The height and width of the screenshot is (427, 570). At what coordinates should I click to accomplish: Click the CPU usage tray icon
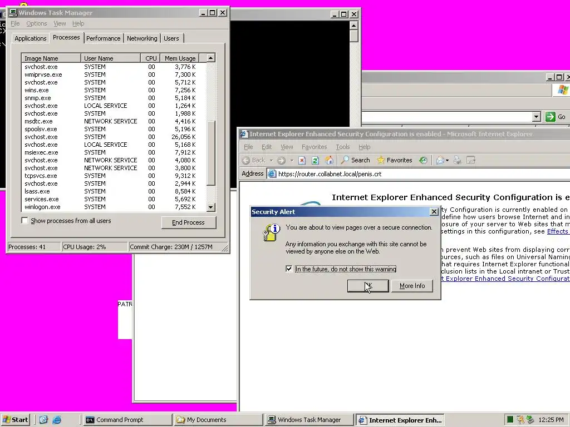[510, 420]
